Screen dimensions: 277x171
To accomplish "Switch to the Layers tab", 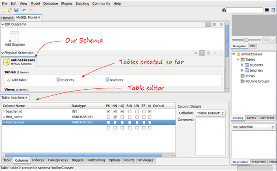I will pos(251,118).
